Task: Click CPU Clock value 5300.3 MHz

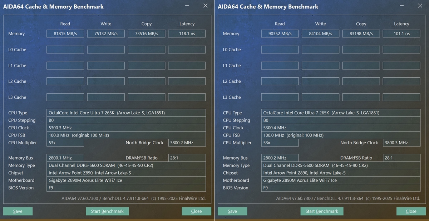Action: tap(126, 128)
